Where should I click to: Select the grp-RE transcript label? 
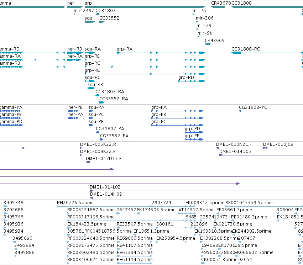[92, 70]
